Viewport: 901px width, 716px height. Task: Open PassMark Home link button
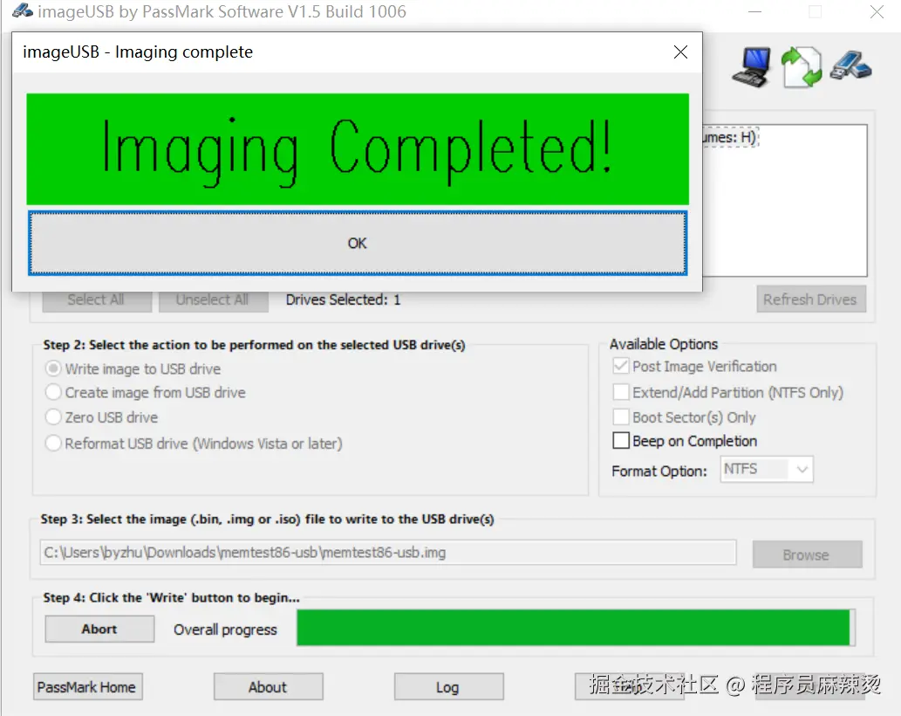pyautogui.click(x=87, y=686)
